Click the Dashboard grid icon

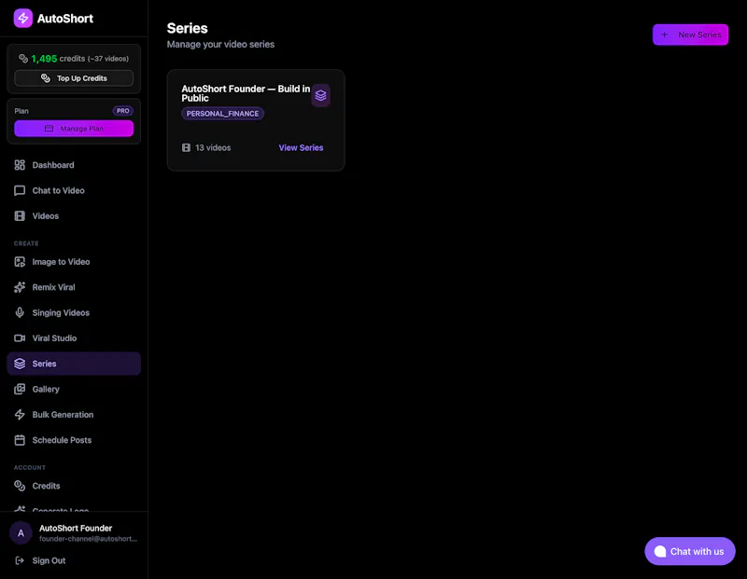(x=20, y=165)
